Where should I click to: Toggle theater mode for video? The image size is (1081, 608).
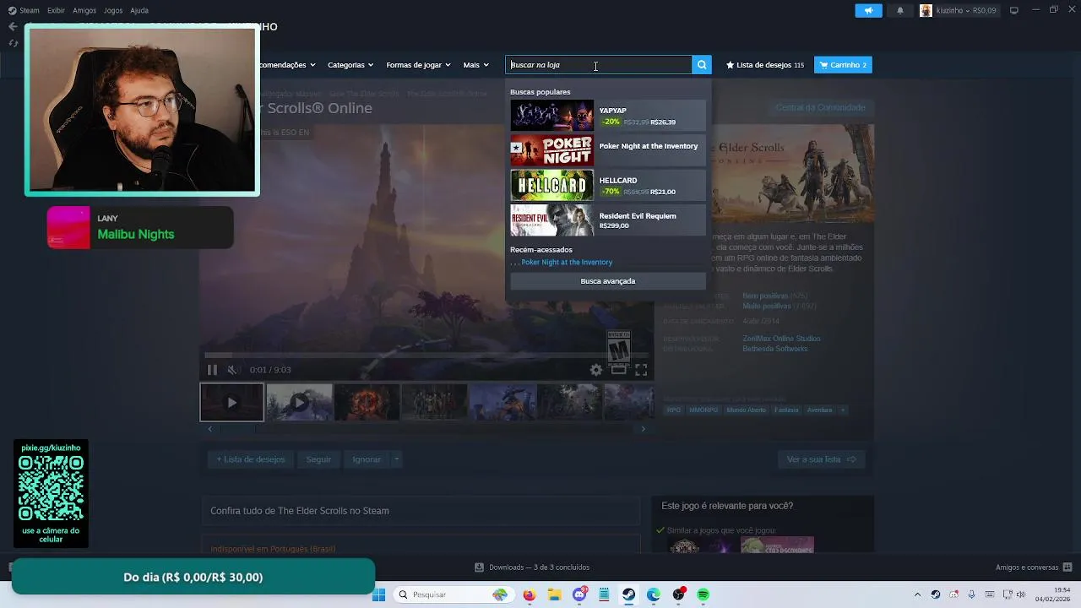[618, 370]
